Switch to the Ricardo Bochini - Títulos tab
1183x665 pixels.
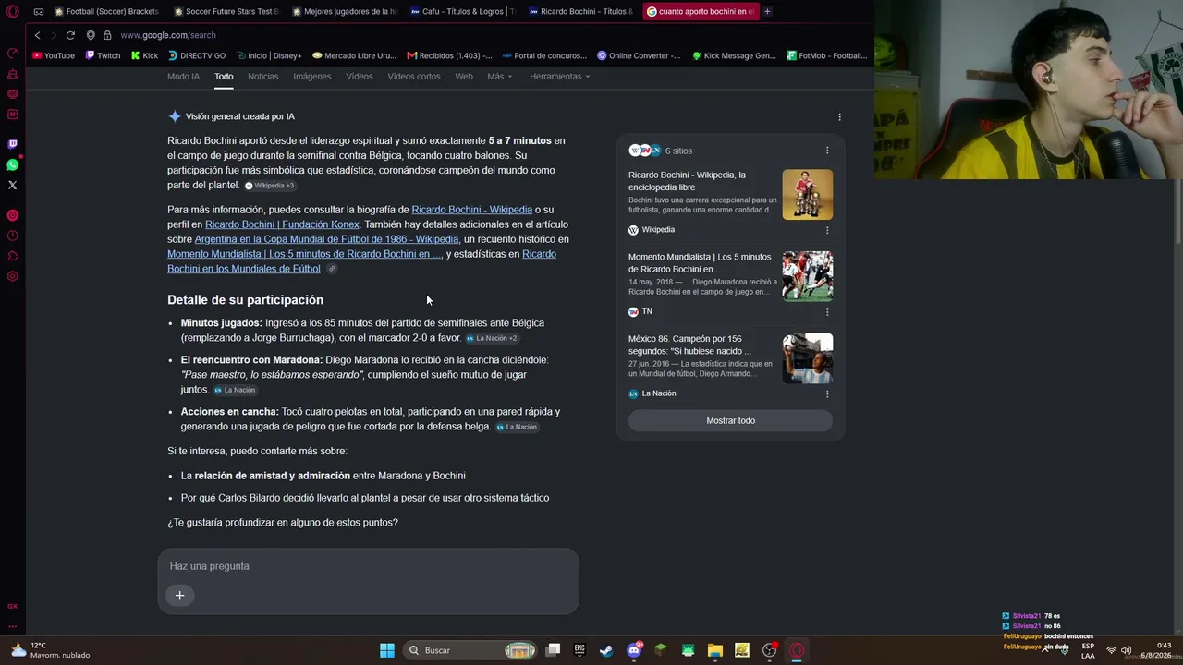pyautogui.click(x=579, y=11)
